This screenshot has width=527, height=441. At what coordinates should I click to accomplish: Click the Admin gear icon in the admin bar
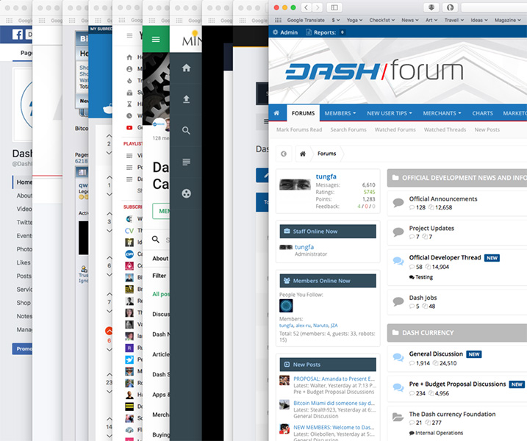(276, 32)
